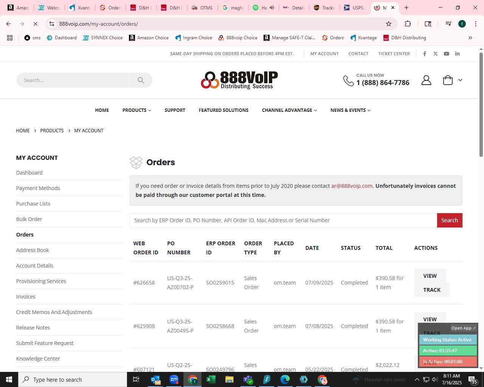484x387 pixels.
Task: Expand the cart dropdown arrow
Action: click(460, 80)
